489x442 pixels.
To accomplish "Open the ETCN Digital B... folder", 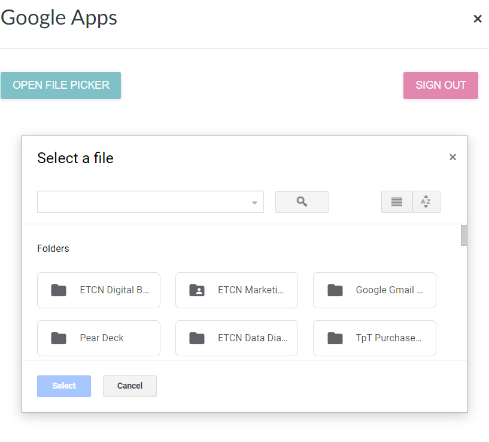I will pos(99,290).
